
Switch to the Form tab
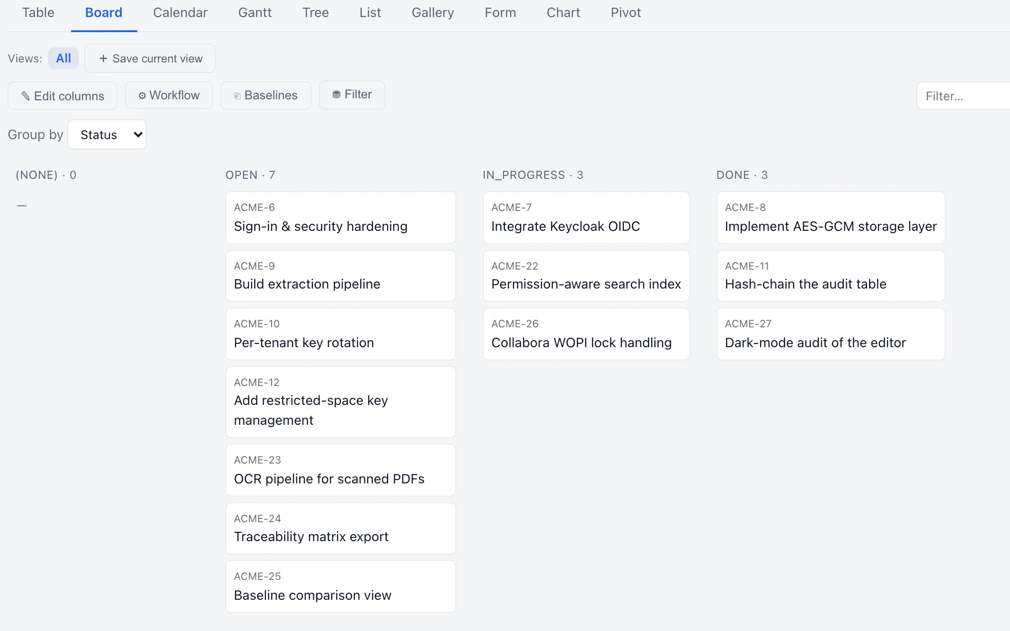coord(500,13)
